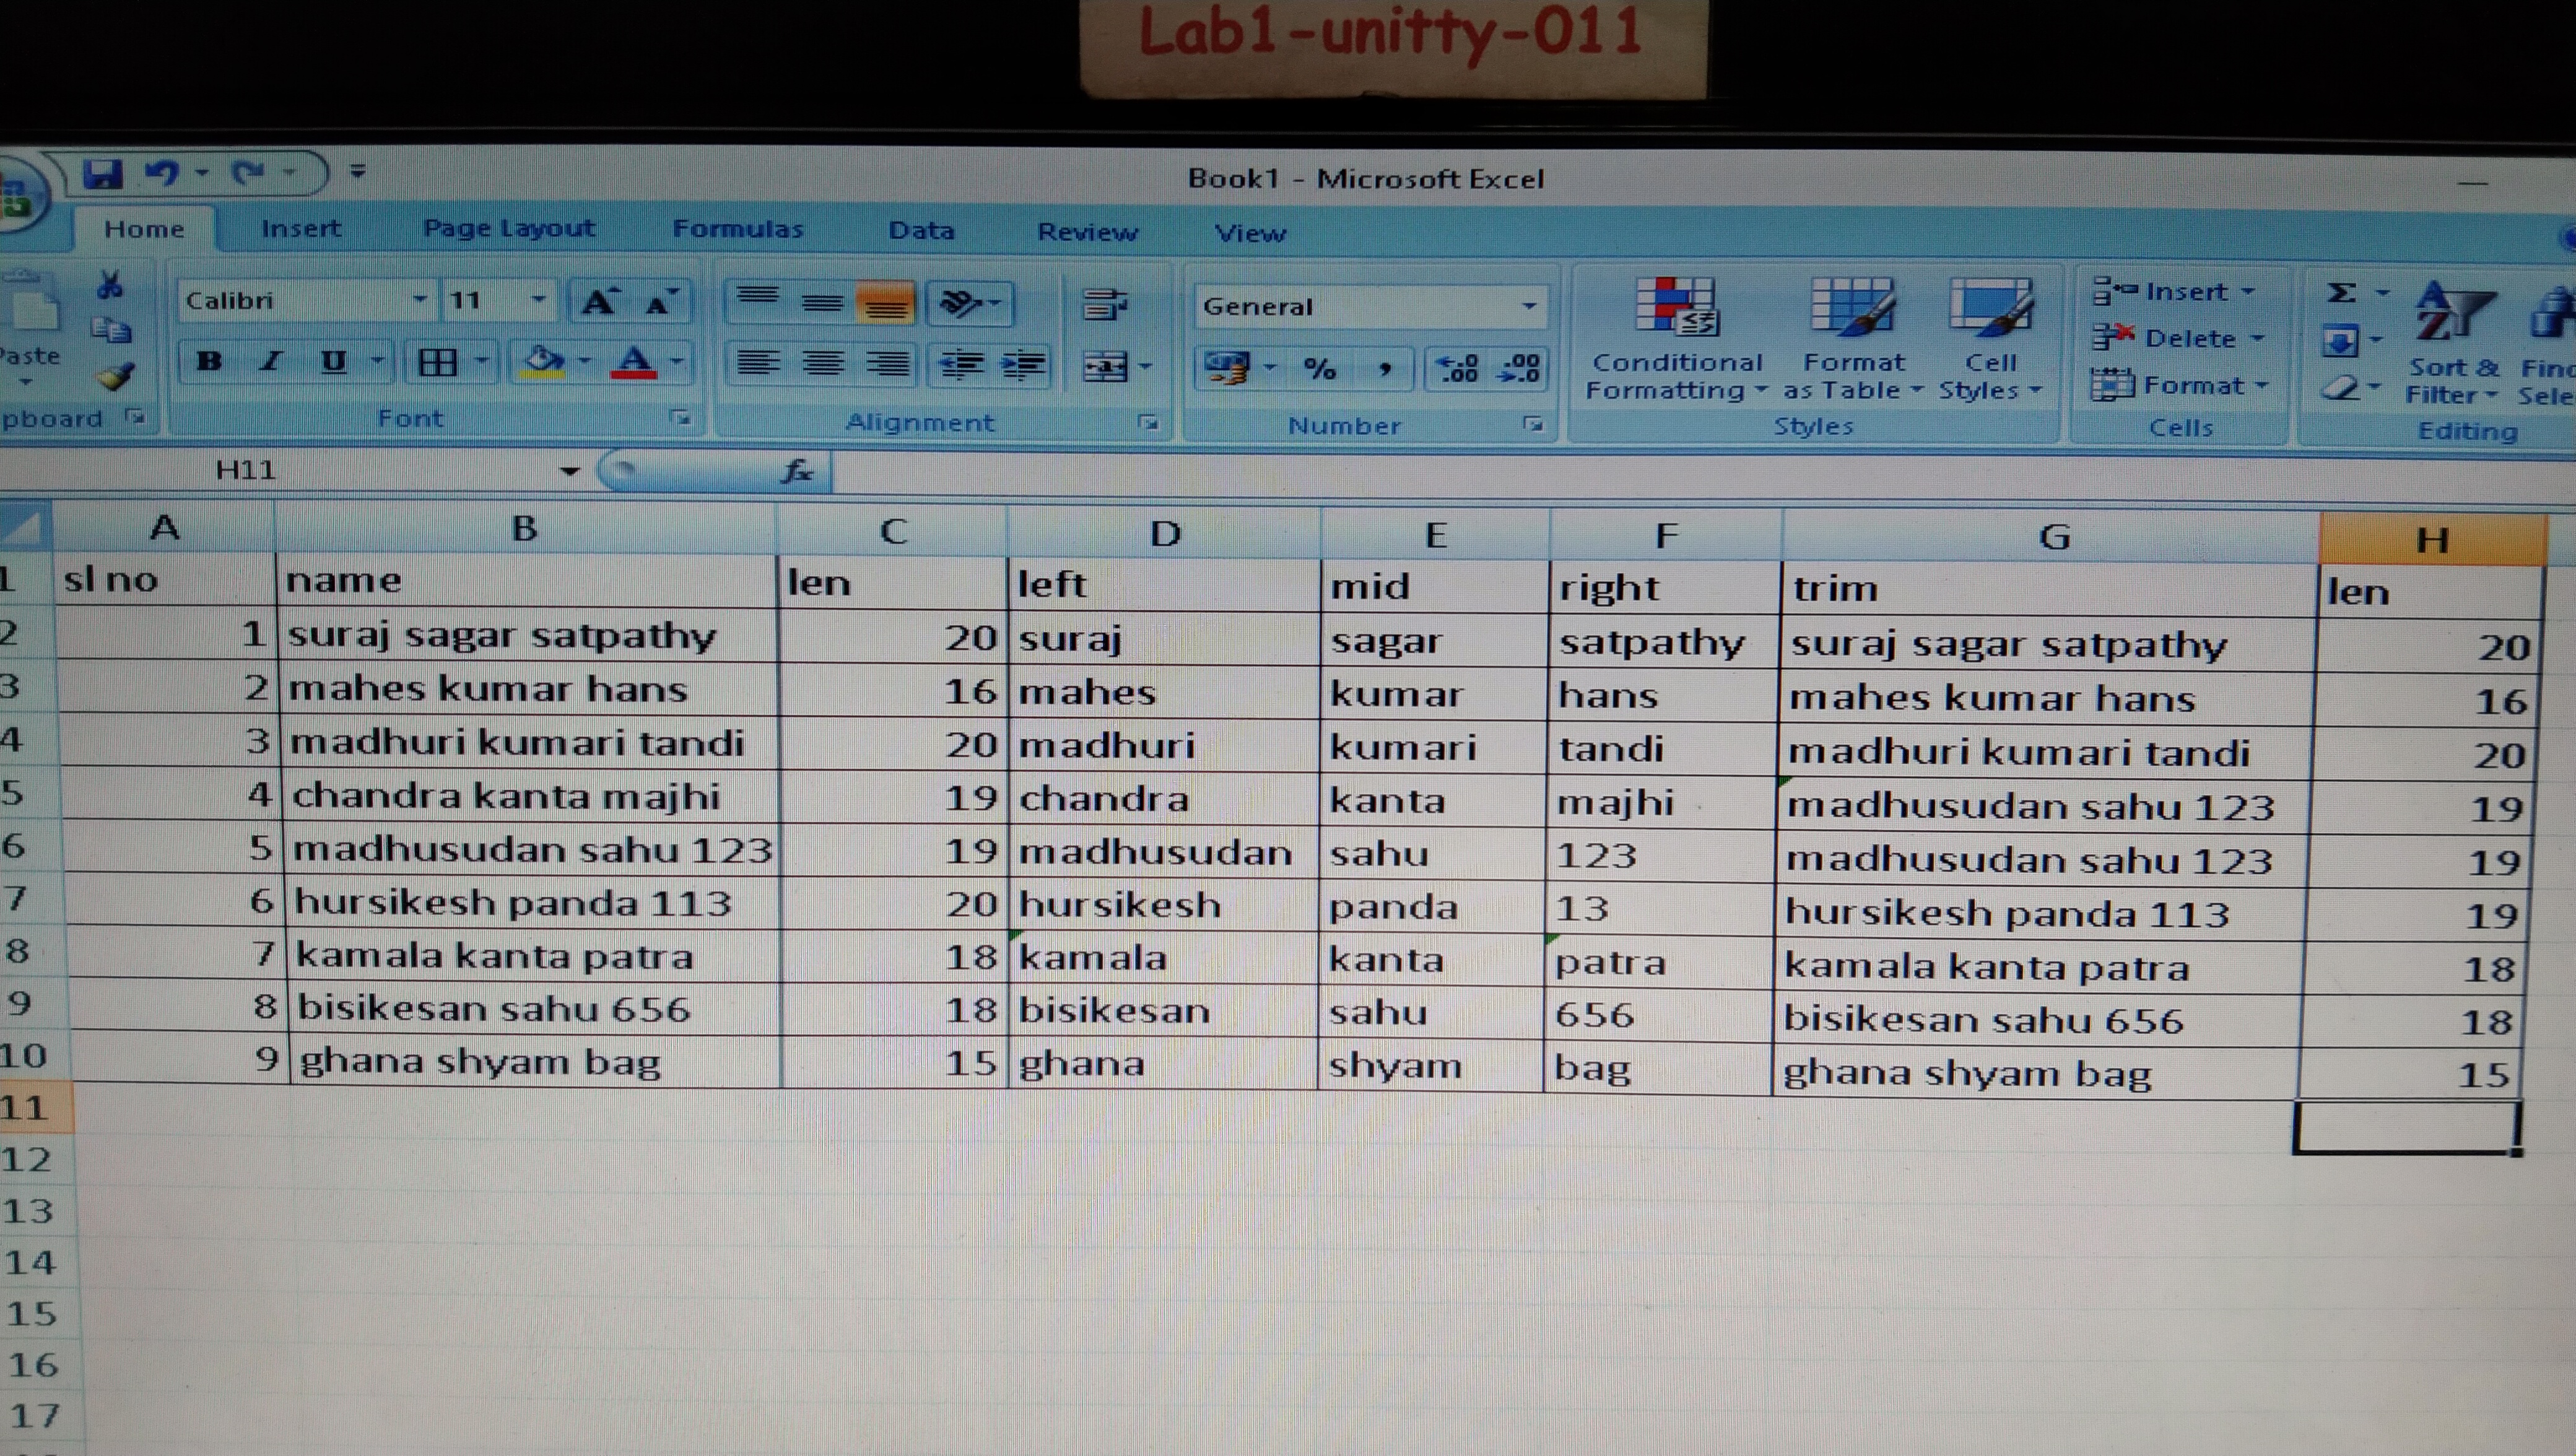The height and width of the screenshot is (1456, 2576).
Task: Toggle center horizontal alignment
Action: tap(823, 364)
